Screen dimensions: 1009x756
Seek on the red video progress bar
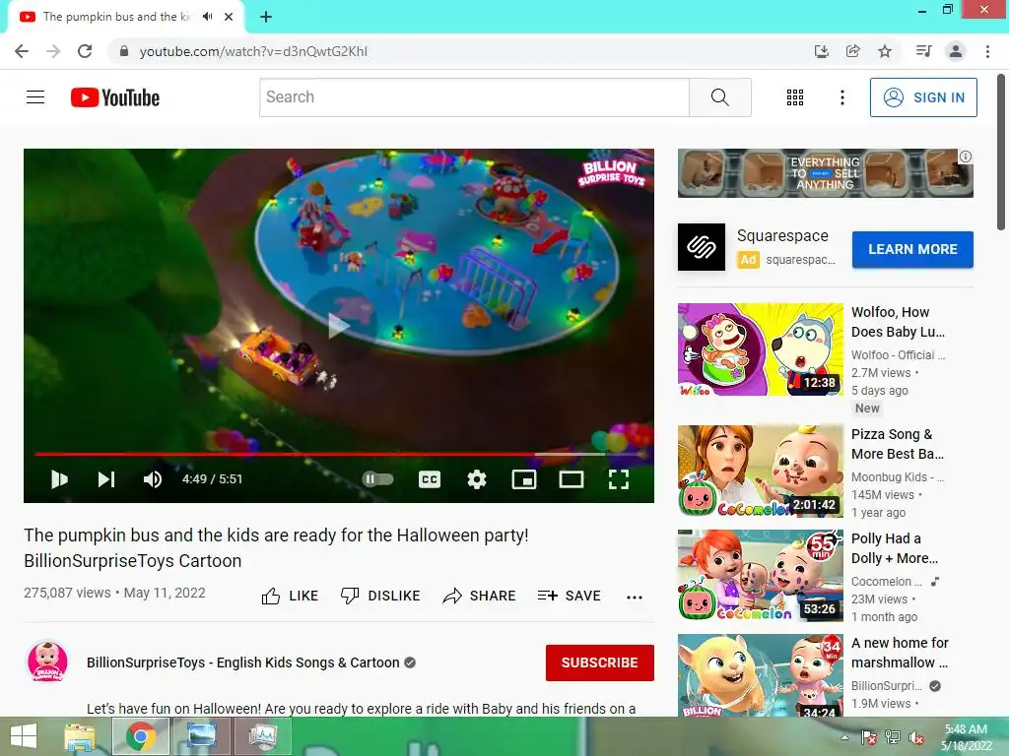(339, 454)
